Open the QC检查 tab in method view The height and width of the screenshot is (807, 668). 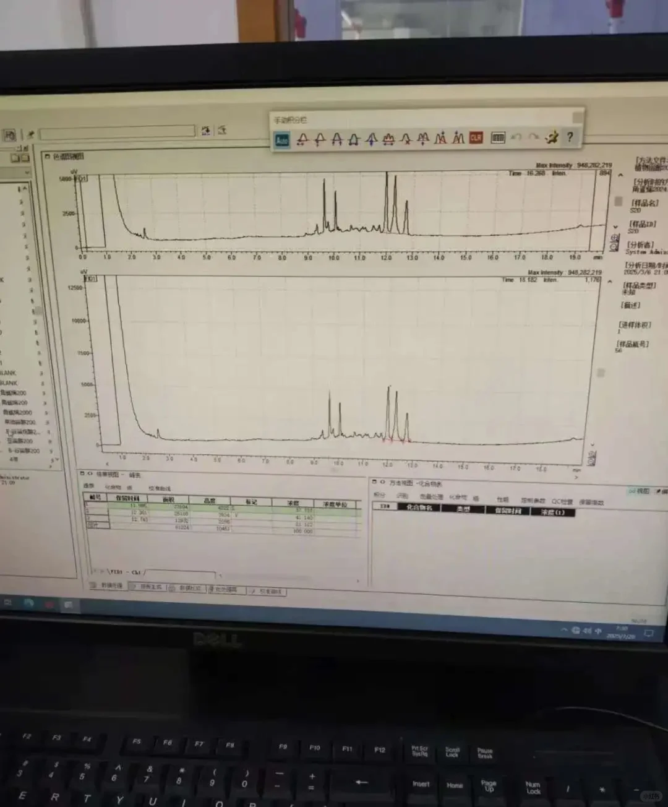562,502
